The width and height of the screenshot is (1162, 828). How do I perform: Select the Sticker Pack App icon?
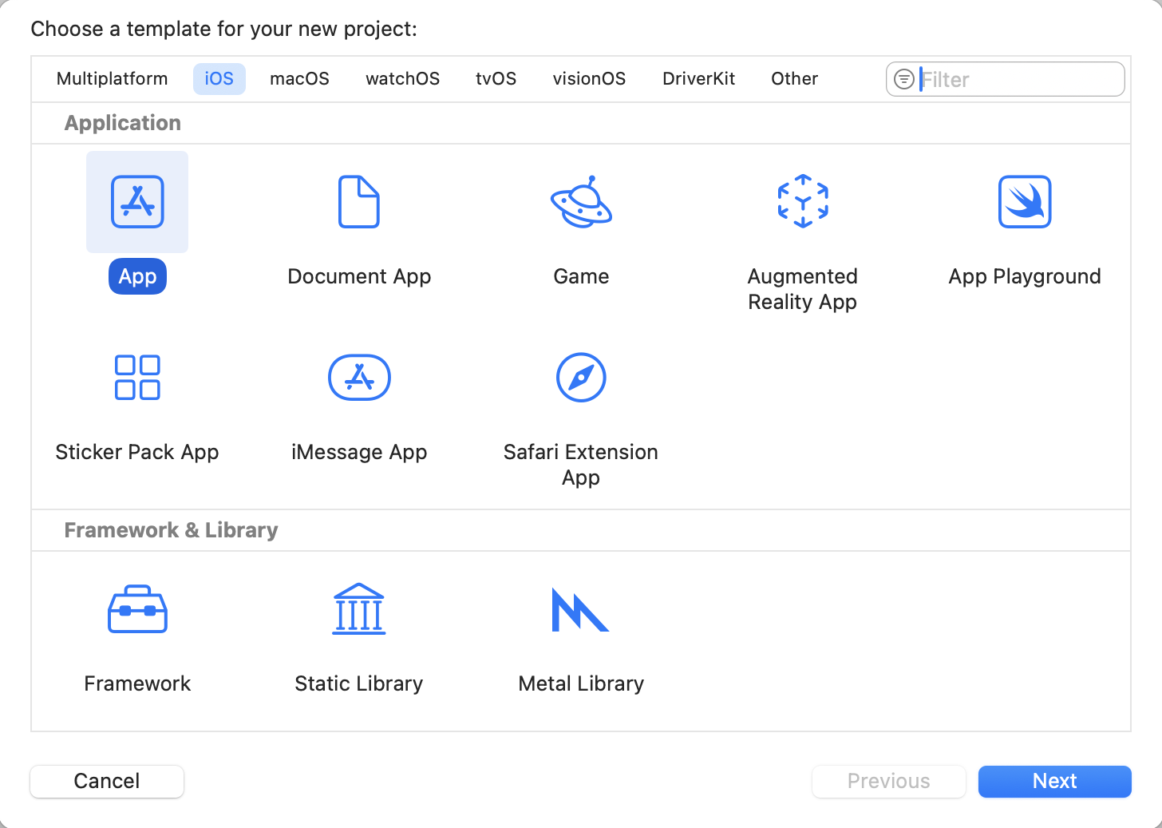137,378
